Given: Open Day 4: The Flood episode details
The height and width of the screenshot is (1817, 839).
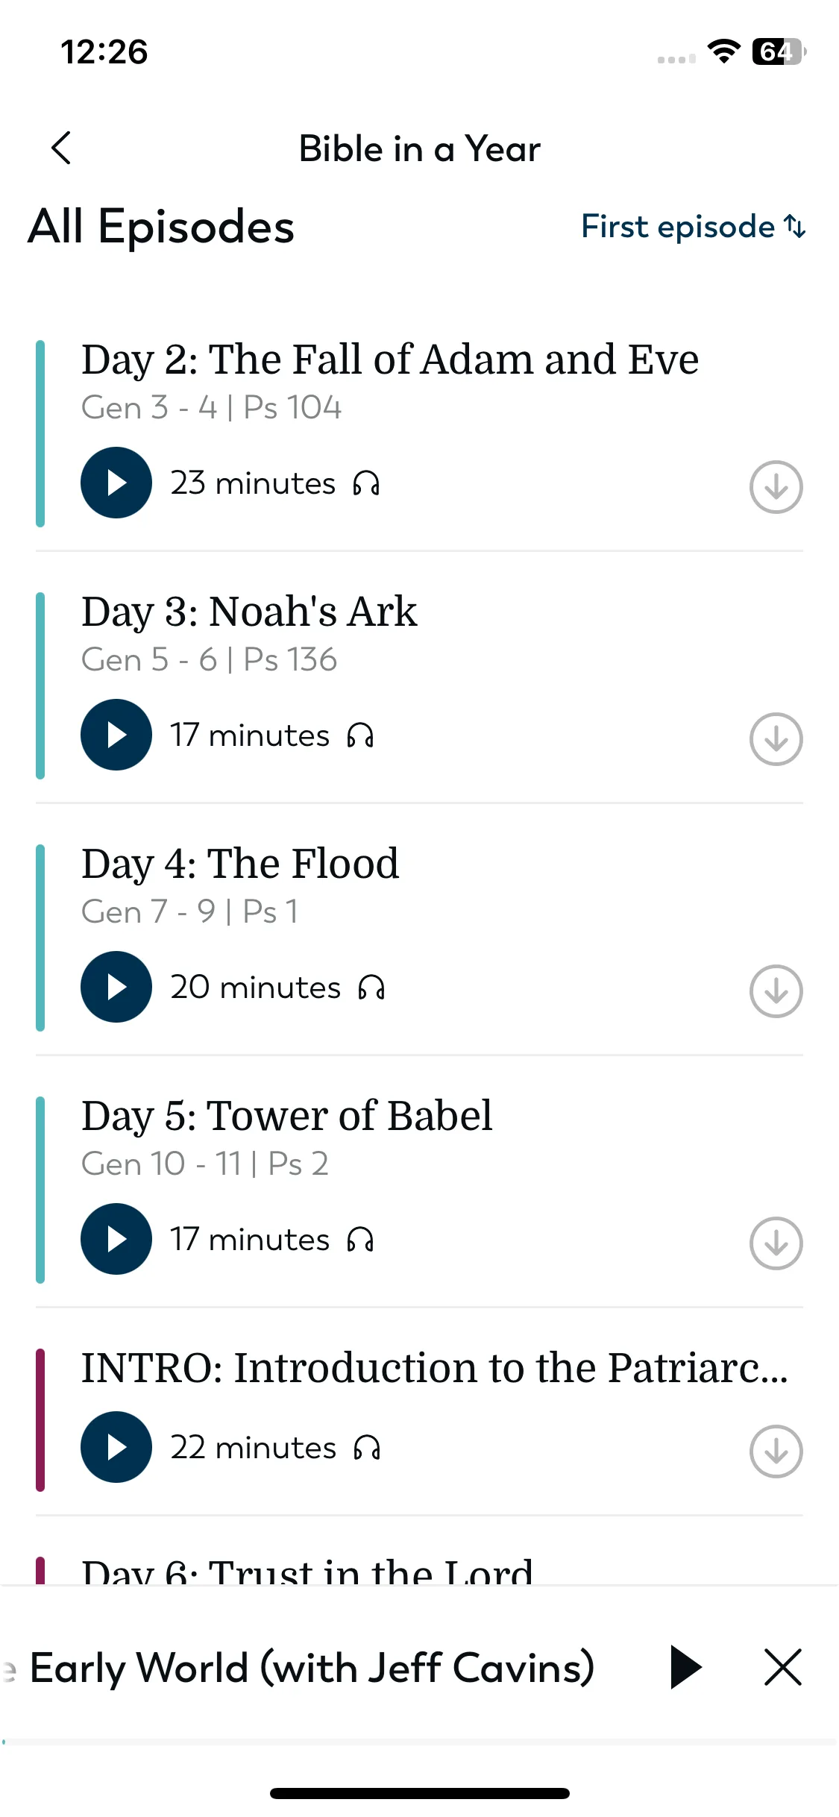Looking at the screenshot, I should 240,864.
